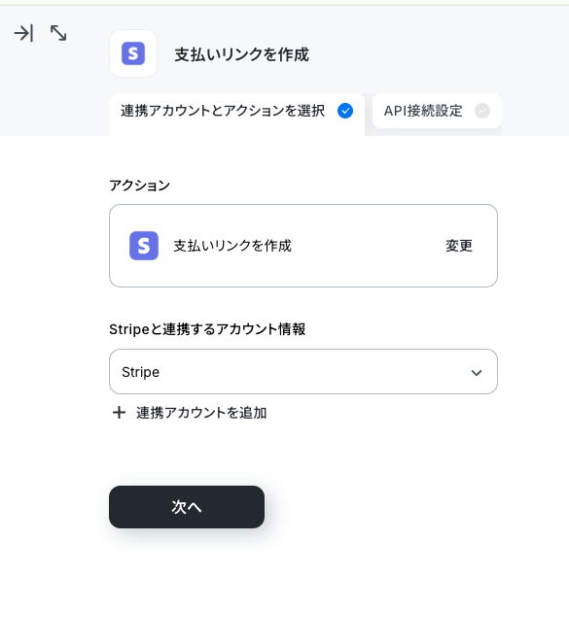Viewport: 569px width, 643px height.
Task: Select the Stripe account combo box
Action: pos(303,372)
